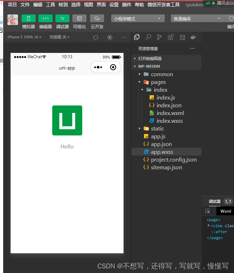The image size is (234, 273).
Task: Open the 转到 menu
Action: (x=63, y=5)
